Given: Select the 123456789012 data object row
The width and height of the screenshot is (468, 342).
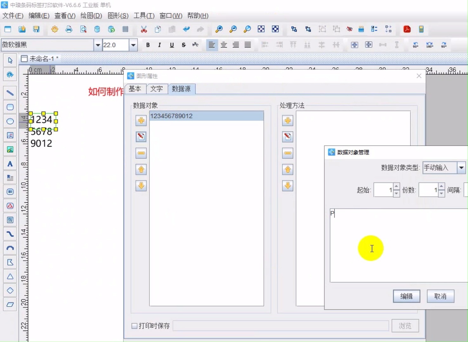Looking at the screenshot, I should pos(207,116).
